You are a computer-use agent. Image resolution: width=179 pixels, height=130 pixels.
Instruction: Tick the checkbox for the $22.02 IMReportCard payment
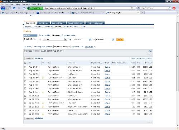25,71
